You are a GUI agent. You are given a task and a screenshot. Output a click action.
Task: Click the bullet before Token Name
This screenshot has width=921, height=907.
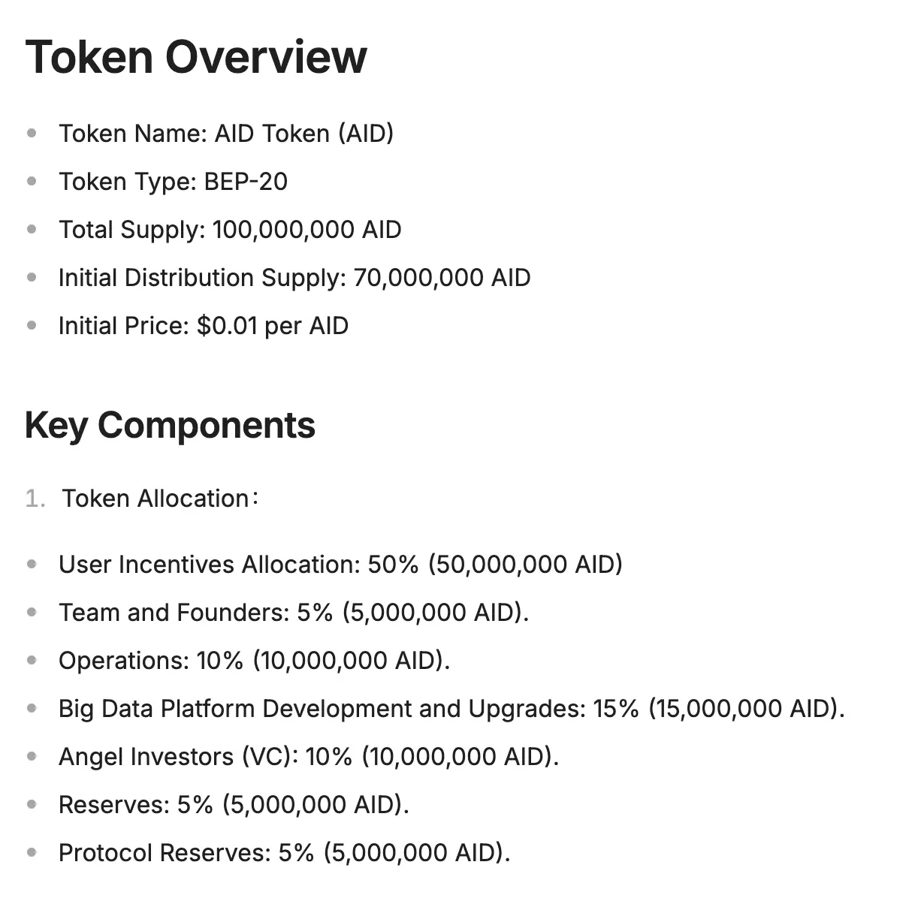pyautogui.click(x=32, y=134)
